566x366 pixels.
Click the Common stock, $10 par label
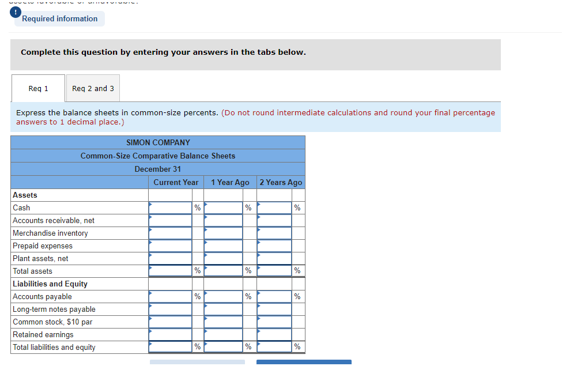[x=52, y=322]
